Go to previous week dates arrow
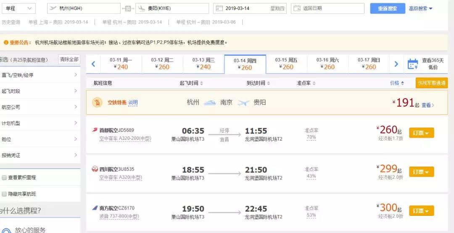The image size is (454, 233). [93, 64]
